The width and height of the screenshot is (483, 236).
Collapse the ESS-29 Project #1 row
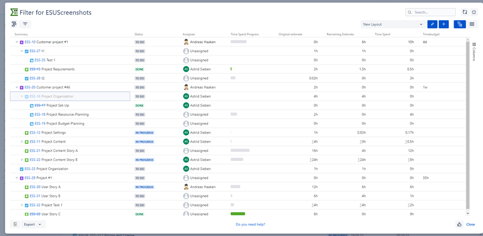(x=16, y=178)
